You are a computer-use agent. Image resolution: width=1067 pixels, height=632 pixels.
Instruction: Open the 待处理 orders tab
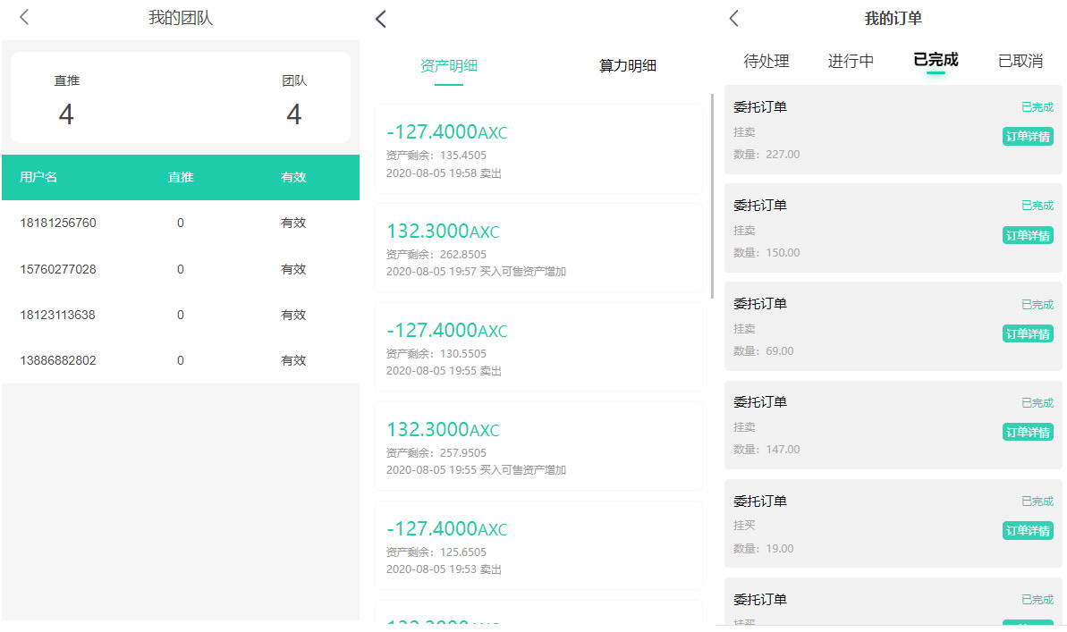(x=766, y=61)
